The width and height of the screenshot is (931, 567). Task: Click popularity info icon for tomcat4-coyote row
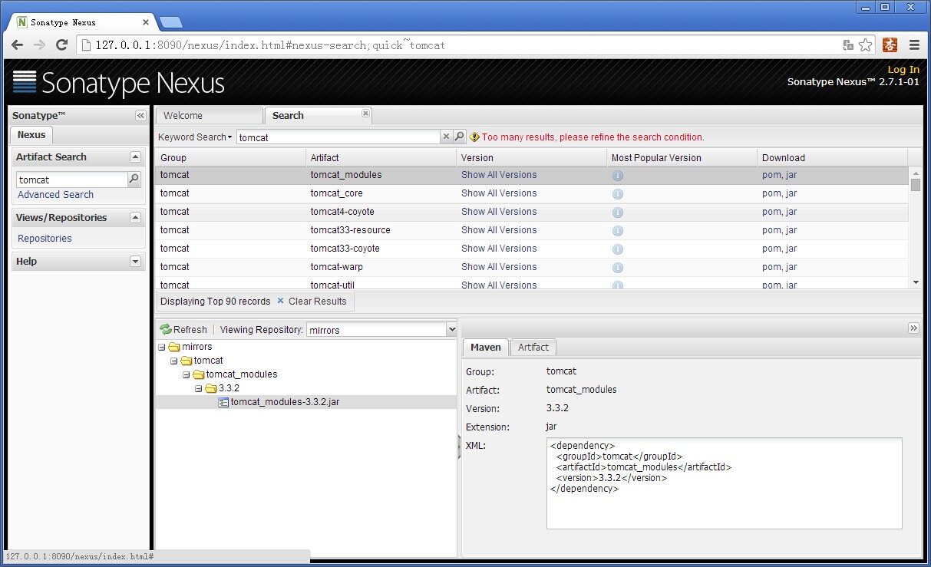click(618, 212)
